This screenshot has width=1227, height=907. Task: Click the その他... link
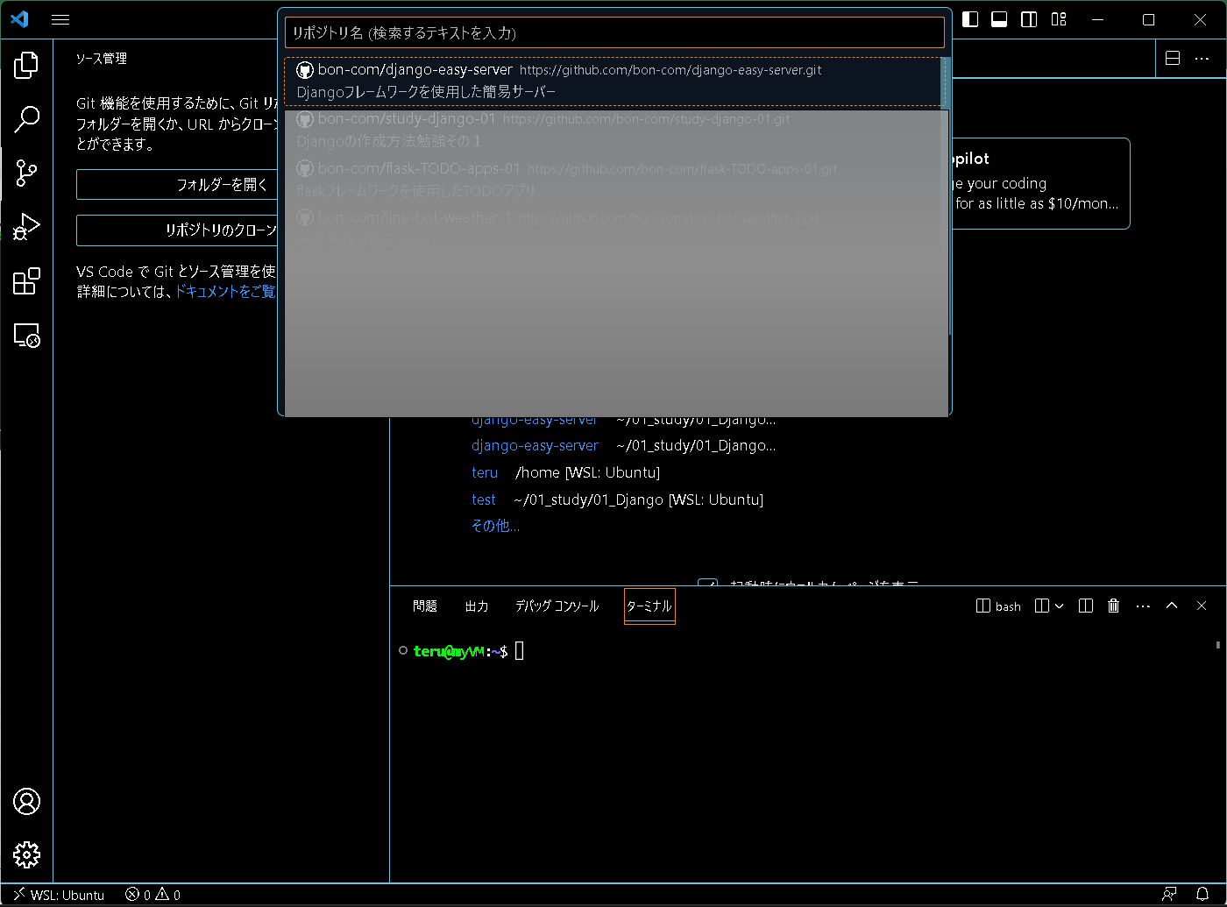click(x=495, y=526)
